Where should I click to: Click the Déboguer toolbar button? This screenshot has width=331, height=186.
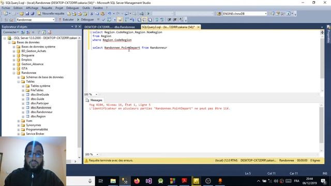(85, 20)
